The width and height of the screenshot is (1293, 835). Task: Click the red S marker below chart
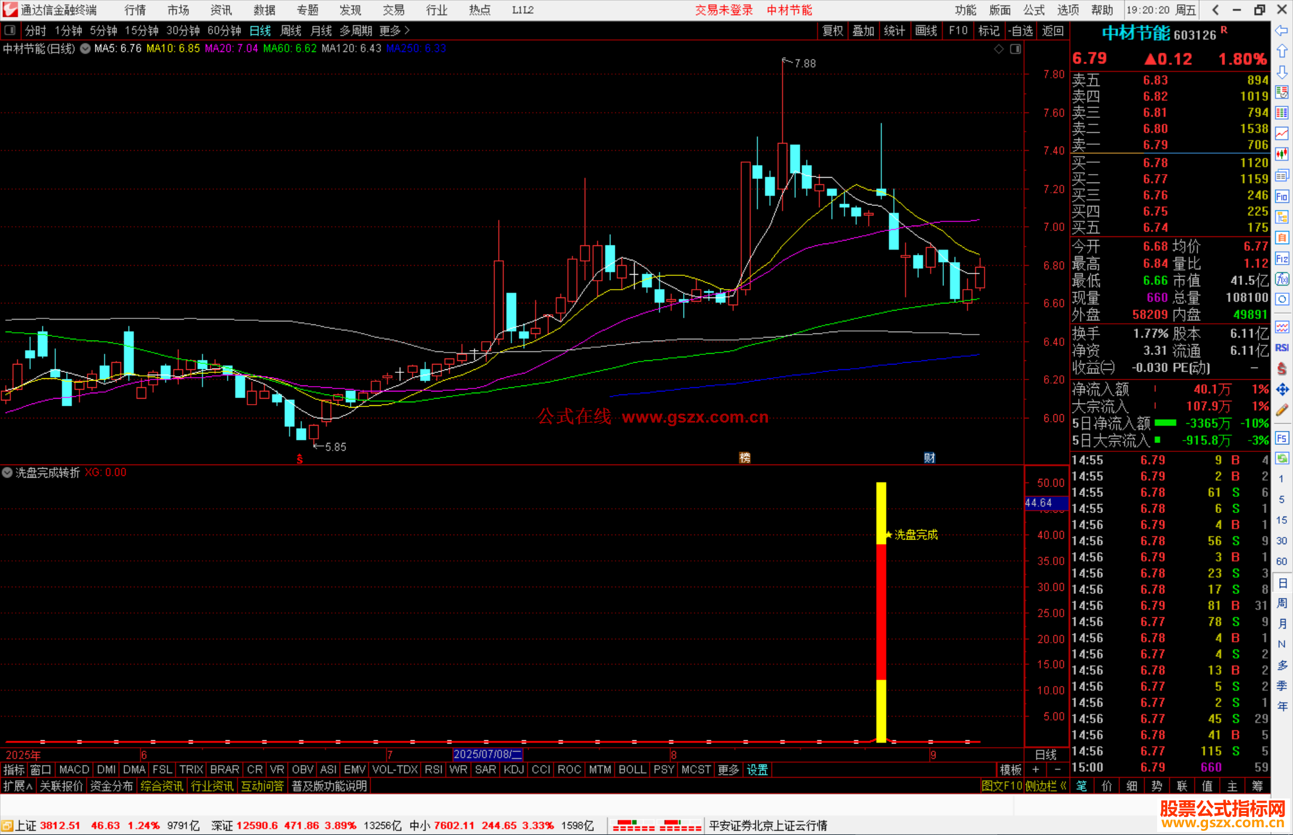click(300, 459)
